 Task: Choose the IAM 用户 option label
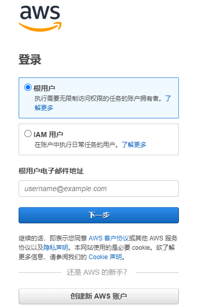[48, 135]
